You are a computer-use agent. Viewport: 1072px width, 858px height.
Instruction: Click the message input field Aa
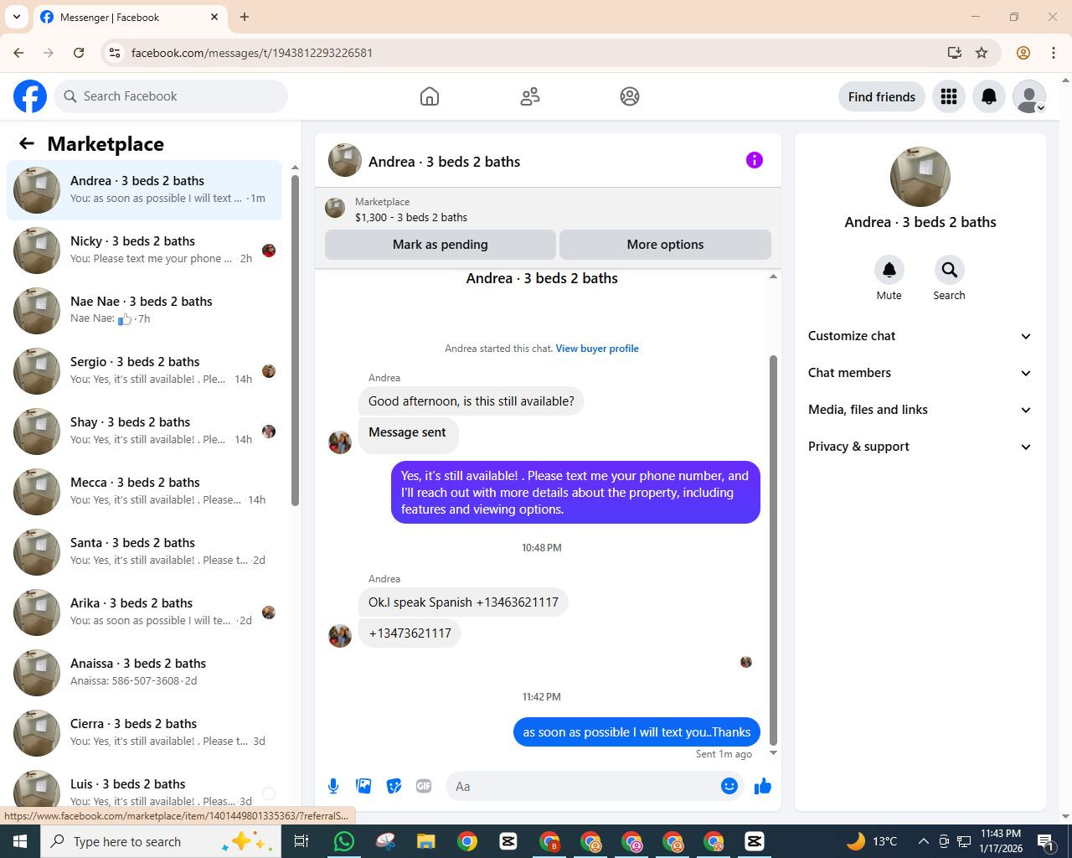point(582,786)
